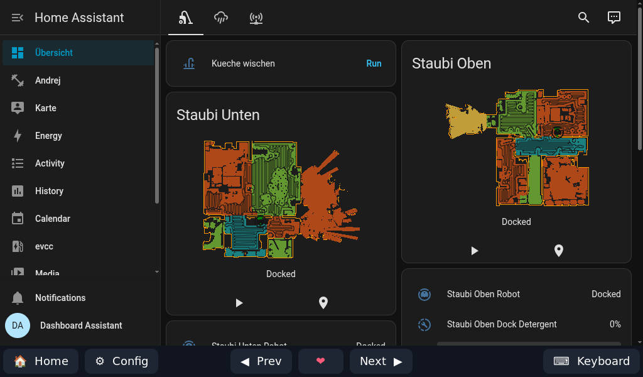Click the Übersicht dashboard icon
This screenshot has width=643, height=377.
tap(17, 53)
